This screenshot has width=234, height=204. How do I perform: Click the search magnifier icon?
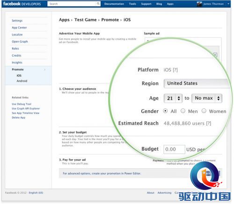point(98,4)
